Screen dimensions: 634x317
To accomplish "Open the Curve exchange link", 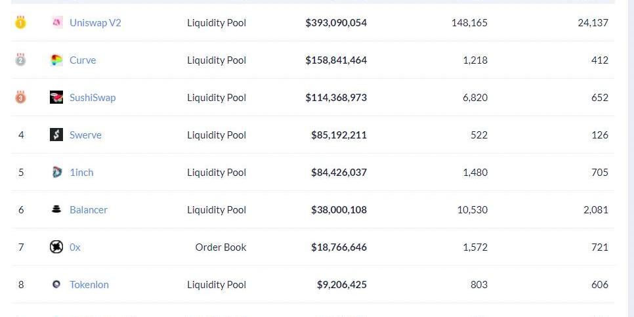I will tap(83, 60).
